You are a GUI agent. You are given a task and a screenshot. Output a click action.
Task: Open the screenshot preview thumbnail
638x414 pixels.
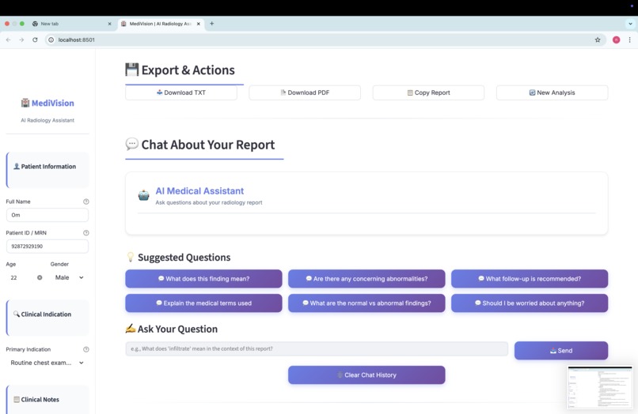click(x=600, y=388)
